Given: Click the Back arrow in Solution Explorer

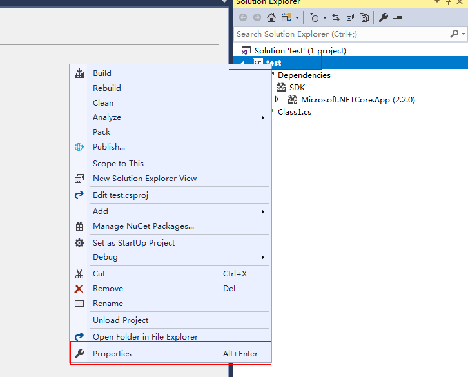Looking at the screenshot, I should (x=243, y=17).
